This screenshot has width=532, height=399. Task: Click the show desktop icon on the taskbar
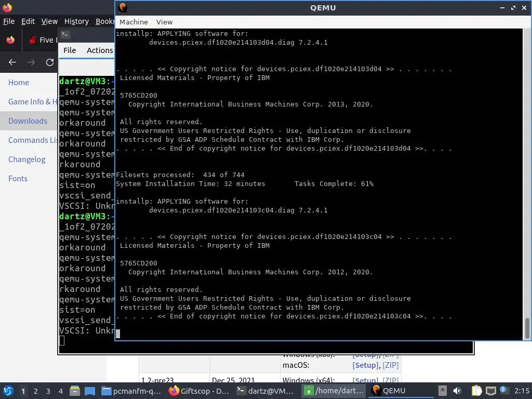[x=89, y=391]
